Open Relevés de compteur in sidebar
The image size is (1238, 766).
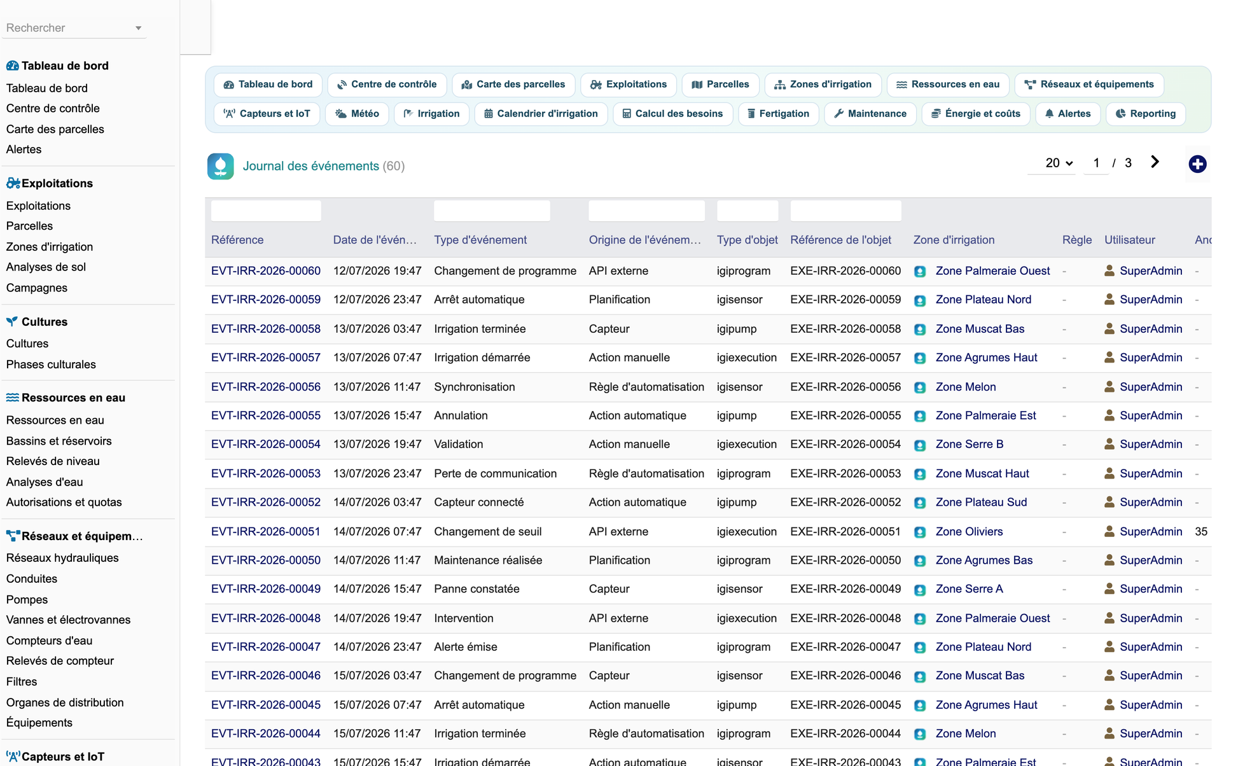[60, 661]
